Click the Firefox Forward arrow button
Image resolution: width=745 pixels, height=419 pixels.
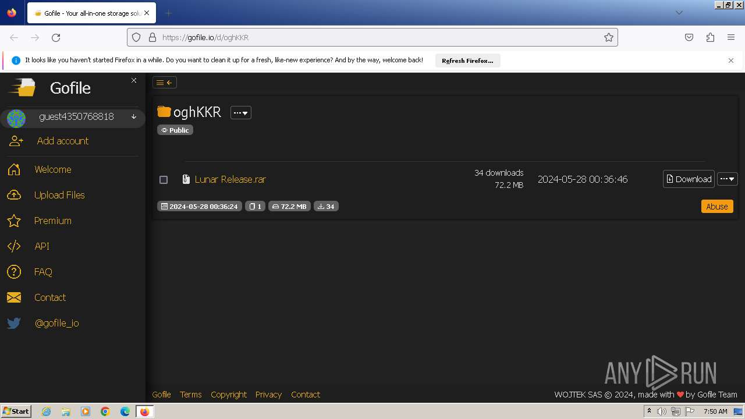35,37
